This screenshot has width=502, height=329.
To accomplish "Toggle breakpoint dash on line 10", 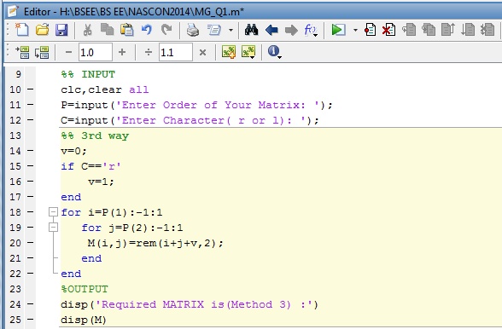I will [31, 89].
